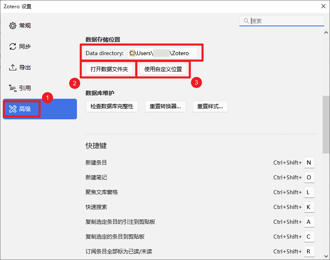Click the 导出 export icon
330x260 pixels.
point(12,67)
